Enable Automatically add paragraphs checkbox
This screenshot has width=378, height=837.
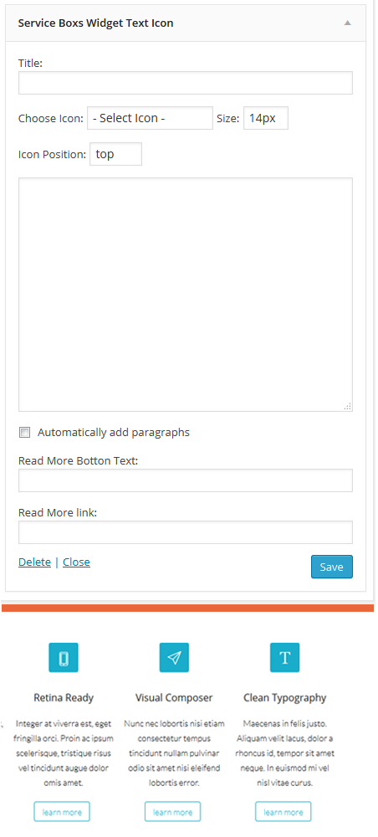(x=24, y=433)
